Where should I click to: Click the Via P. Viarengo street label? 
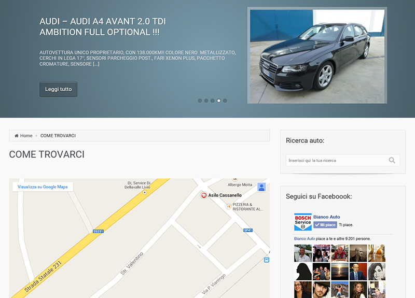(214, 284)
